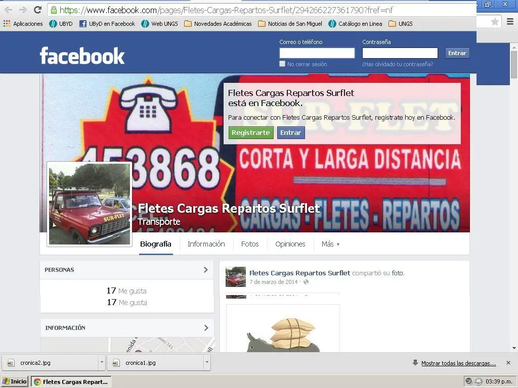Click the PERSONAS section heading
Image resolution: width=518 pixels, height=388 pixels.
coord(60,270)
